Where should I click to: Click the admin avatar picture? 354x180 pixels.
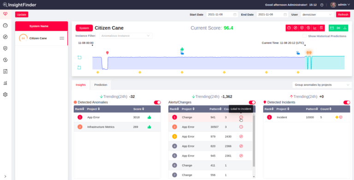[x=333, y=5]
